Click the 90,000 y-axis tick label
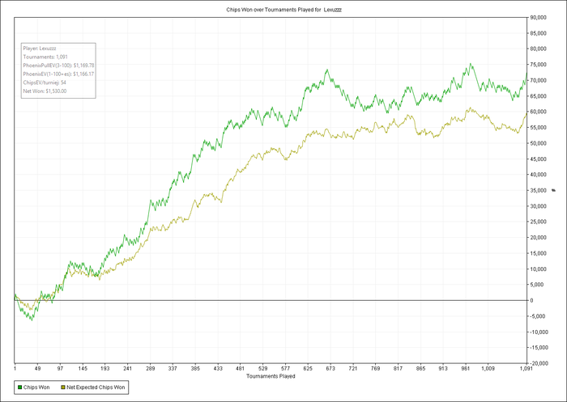Screen dimensions: 567x402 (x=538, y=17)
